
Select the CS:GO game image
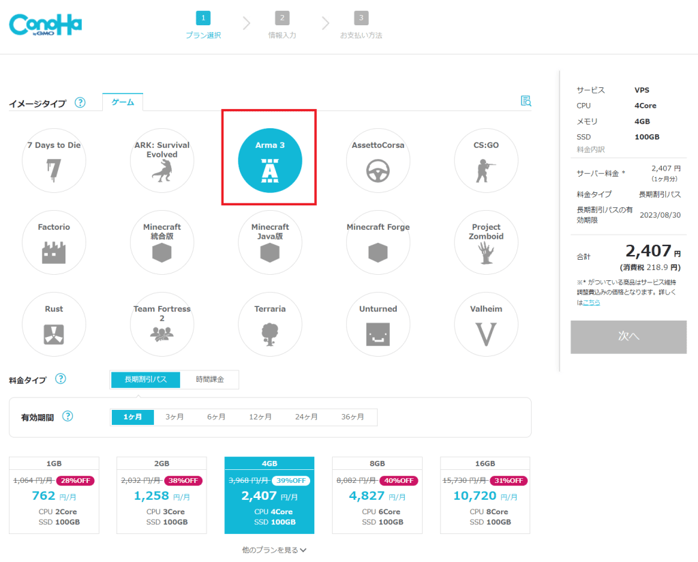coord(486,161)
